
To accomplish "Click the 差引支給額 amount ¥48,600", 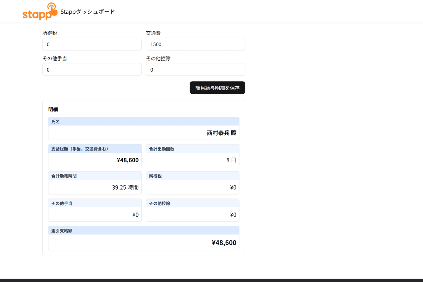I will [x=224, y=243].
